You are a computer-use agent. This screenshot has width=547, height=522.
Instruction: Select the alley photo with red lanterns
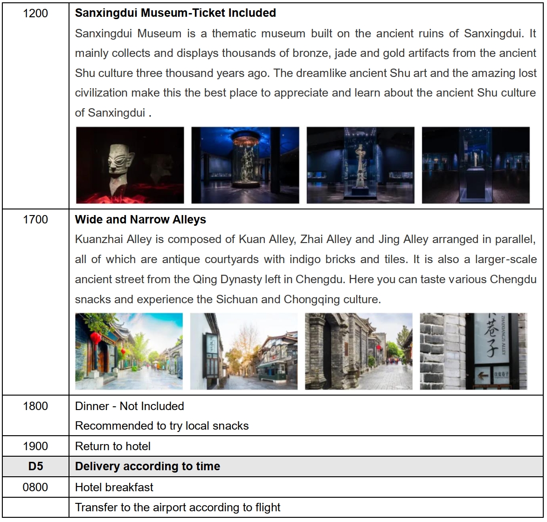click(x=129, y=351)
